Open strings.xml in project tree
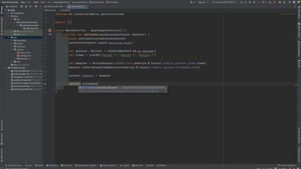This screenshot has height=169, width=301. (24, 56)
